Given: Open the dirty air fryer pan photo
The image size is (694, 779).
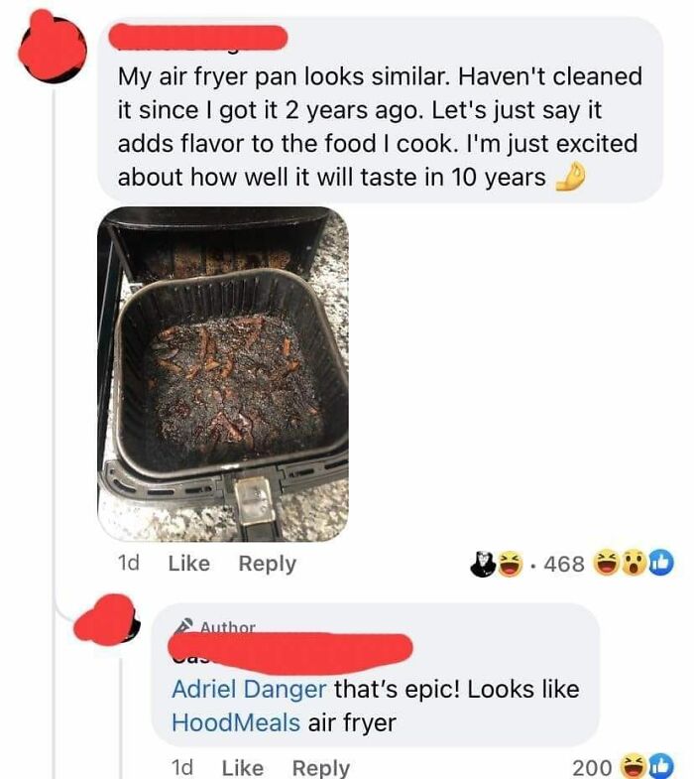Looking at the screenshot, I should (223, 374).
